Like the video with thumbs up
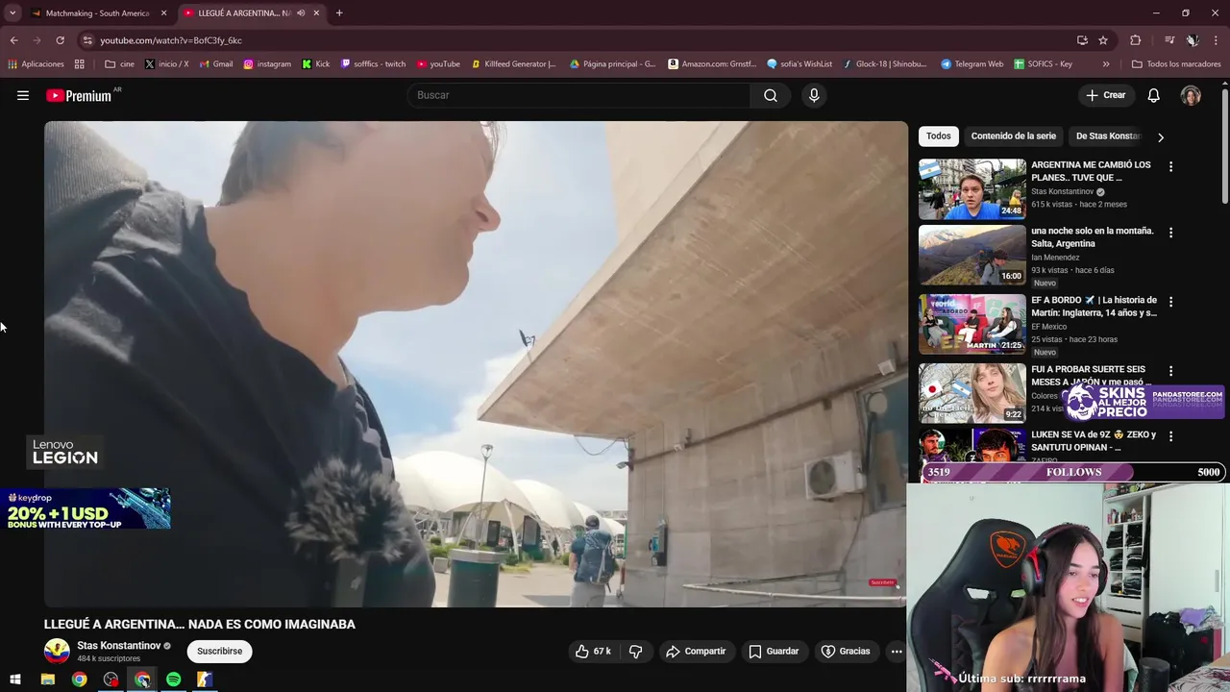The image size is (1230, 692). click(593, 652)
